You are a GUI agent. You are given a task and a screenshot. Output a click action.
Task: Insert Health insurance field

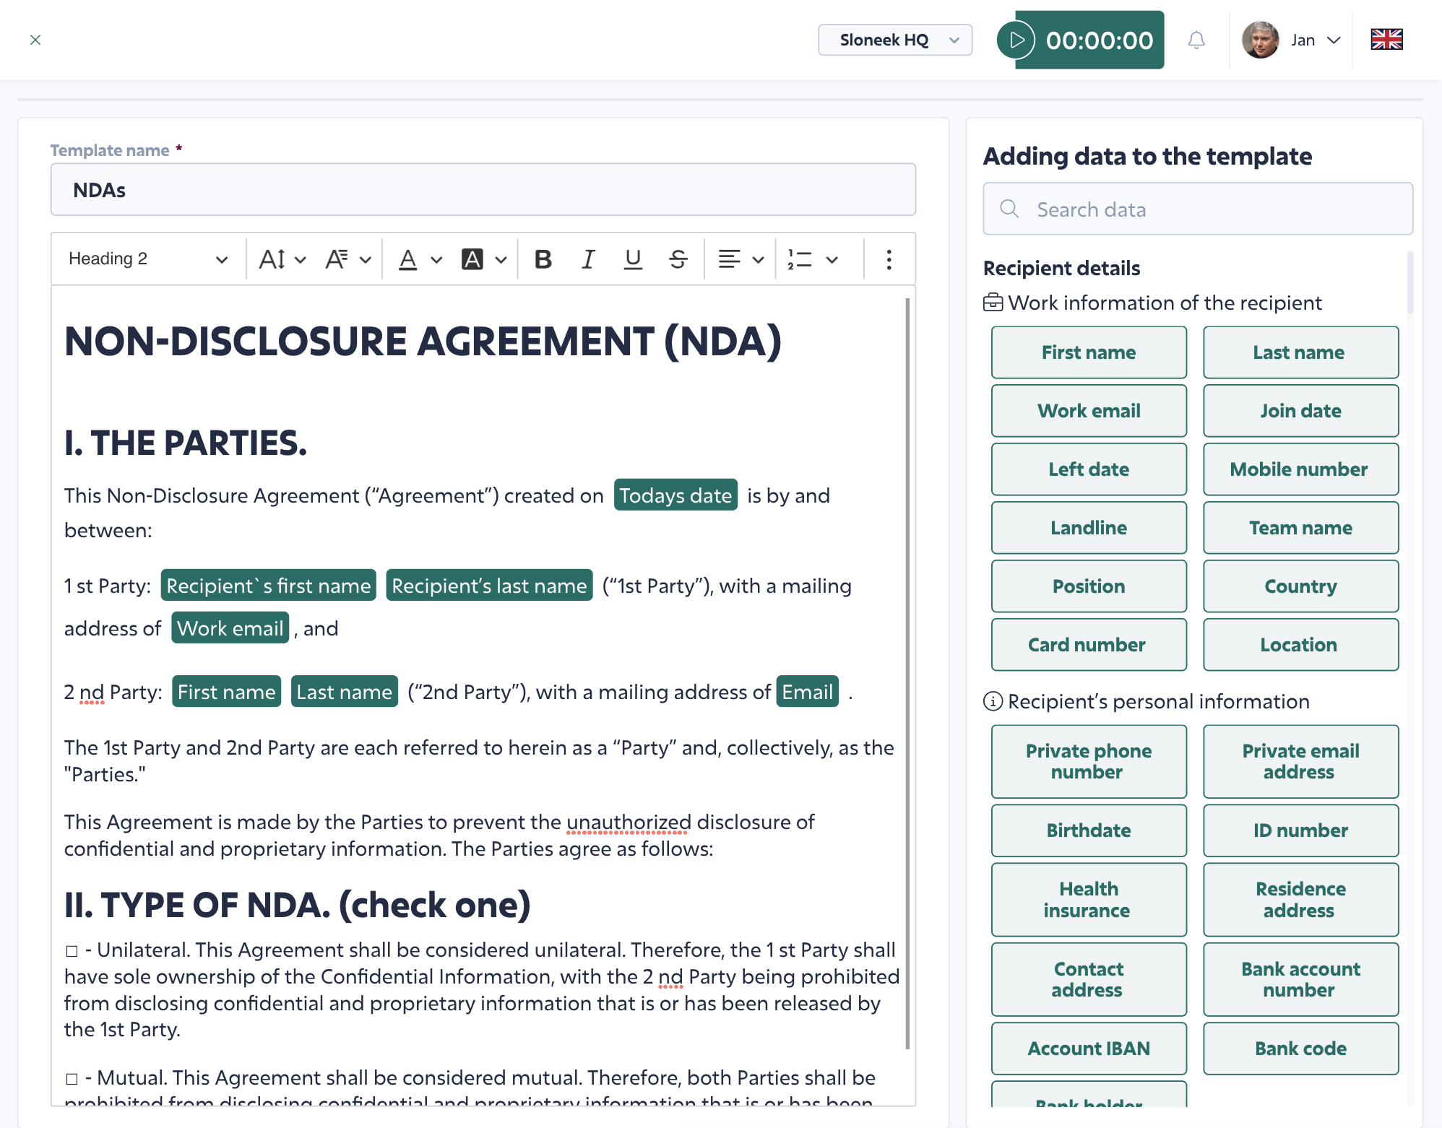[1089, 900]
